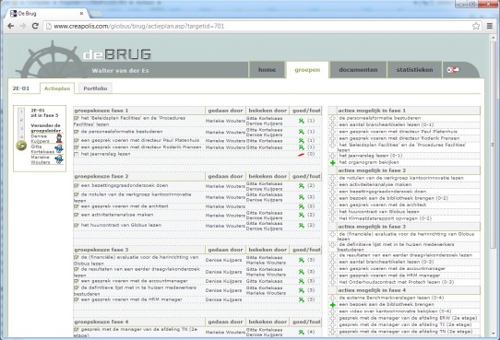Uncheck 'de personeelsformatie bestuderen' checkbox in groepskeuze

(x=76, y=132)
